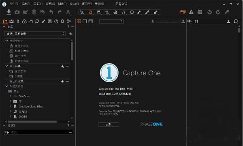Select the Keystone correction tool
Image resolution: width=243 pixels, height=146 pixels.
(x=124, y=12)
